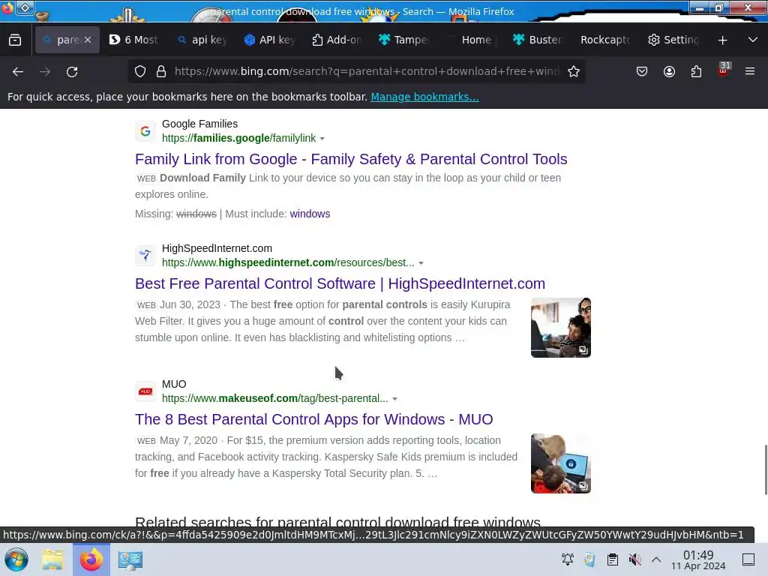Unmute the volume tray icon
Screen dimensions: 768x576
(634, 559)
